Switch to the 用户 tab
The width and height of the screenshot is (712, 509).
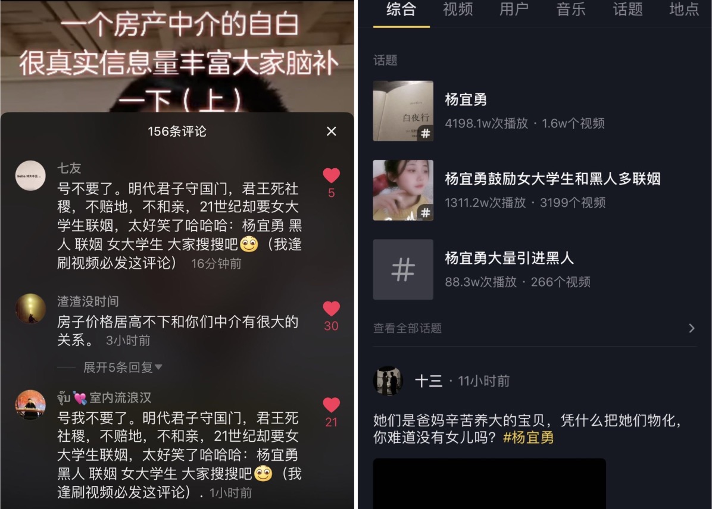514,9
